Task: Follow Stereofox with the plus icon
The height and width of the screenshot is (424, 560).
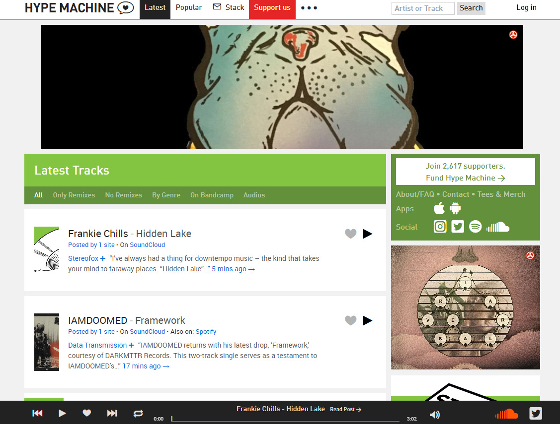Action: (x=103, y=258)
